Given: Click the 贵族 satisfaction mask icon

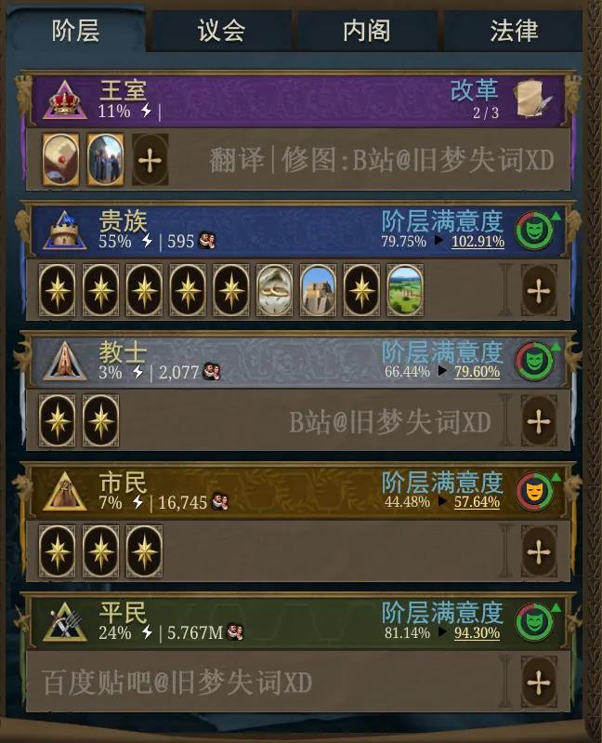Looking at the screenshot, I should 536,231.
